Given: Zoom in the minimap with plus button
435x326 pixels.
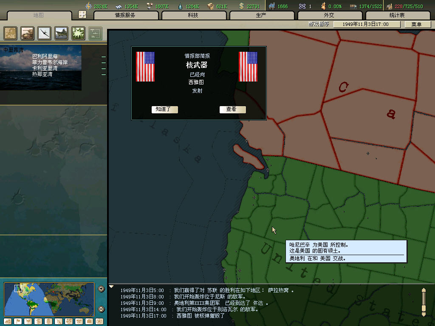Looking at the screenshot, I should (101, 289).
